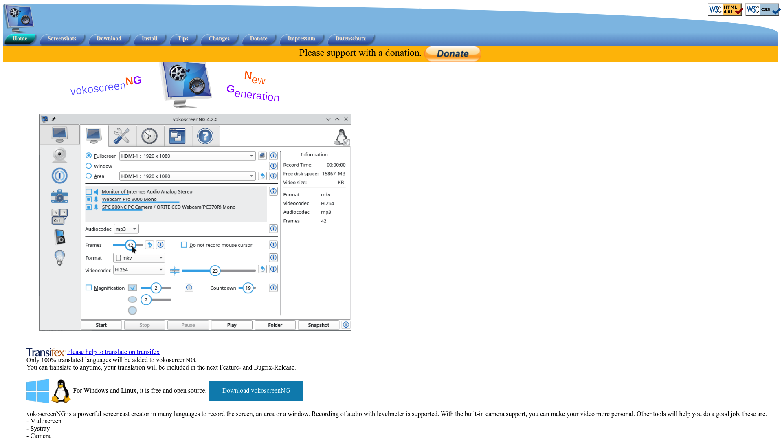782x440 pixels.
Task: Open the Impressum navigation tab
Action: click(x=301, y=39)
